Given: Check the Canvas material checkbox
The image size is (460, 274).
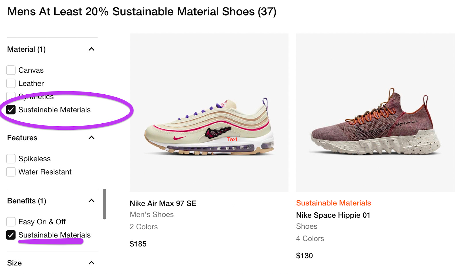Looking at the screenshot, I should point(11,70).
